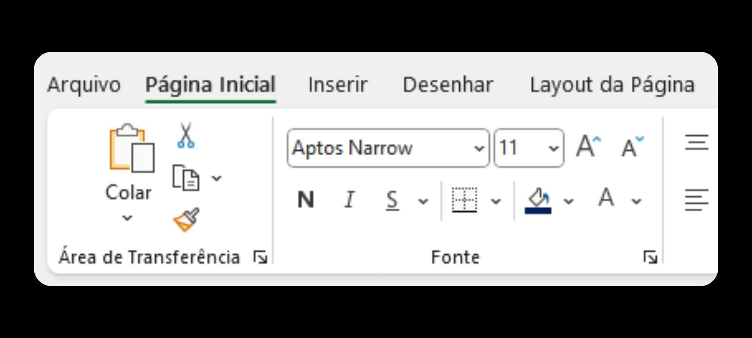Click the Copy icon

[186, 178]
